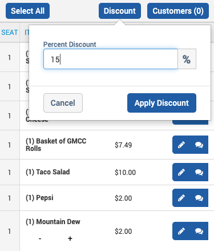The image size is (214, 251).
Task: Edit the Mountain Dew item
Action: 181,231
